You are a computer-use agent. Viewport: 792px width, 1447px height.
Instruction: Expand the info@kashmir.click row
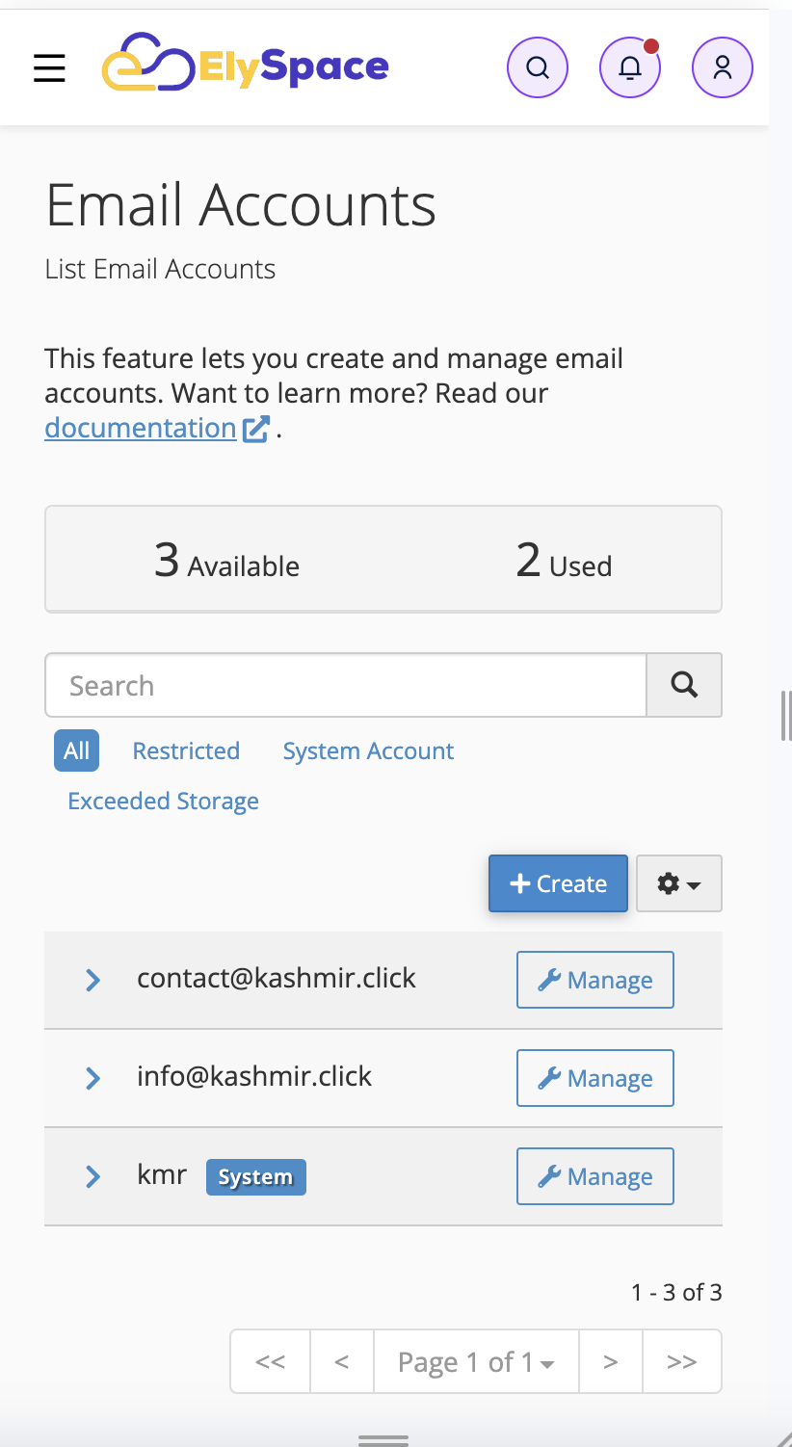[93, 1078]
